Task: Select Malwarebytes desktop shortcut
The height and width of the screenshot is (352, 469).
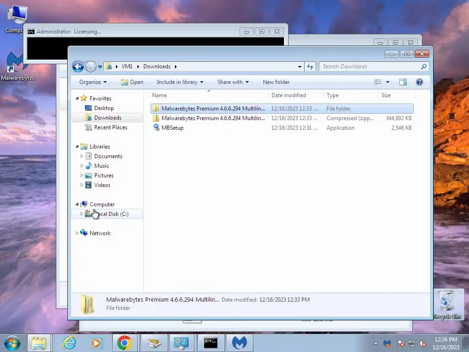Action: (x=18, y=66)
